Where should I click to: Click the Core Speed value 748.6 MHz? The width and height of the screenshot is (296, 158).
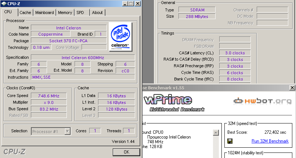tap(49, 96)
